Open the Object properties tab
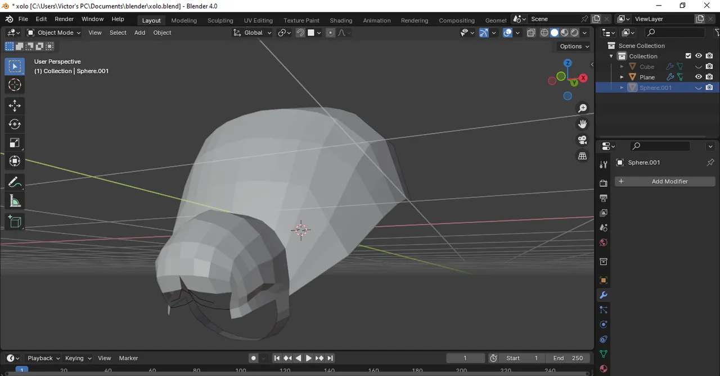 (x=603, y=280)
